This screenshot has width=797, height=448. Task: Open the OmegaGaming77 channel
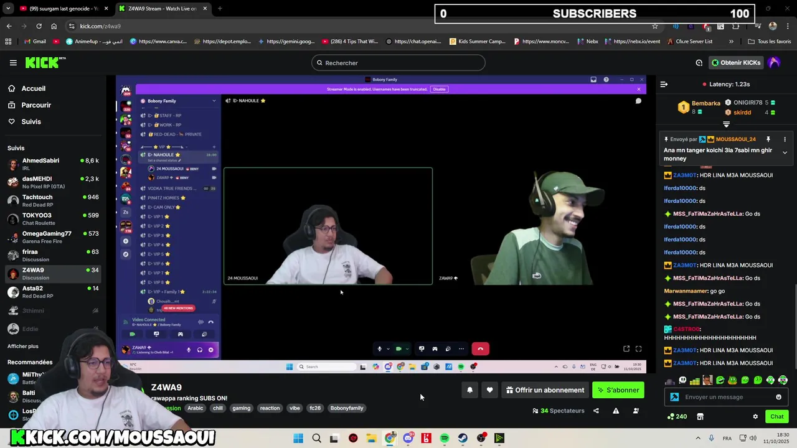click(x=53, y=237)
